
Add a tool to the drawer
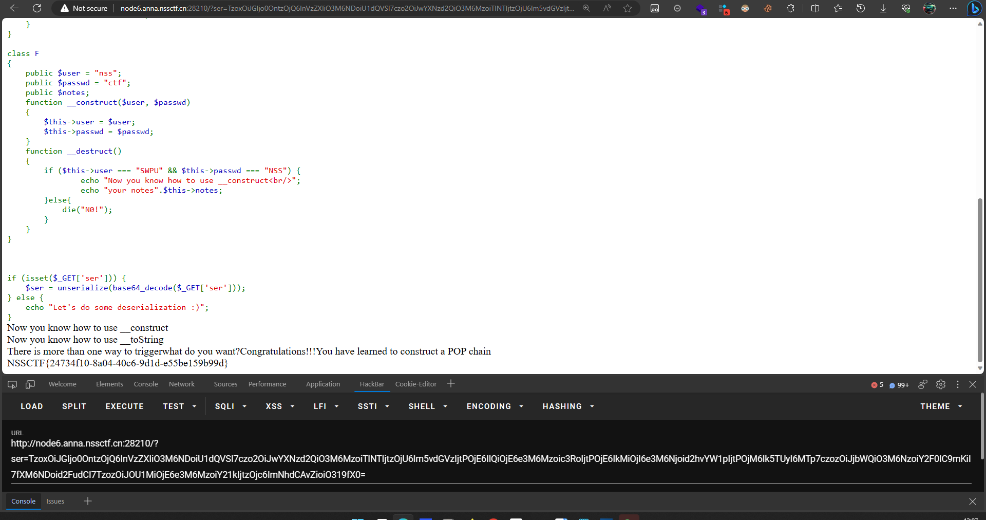pos(88,501)
